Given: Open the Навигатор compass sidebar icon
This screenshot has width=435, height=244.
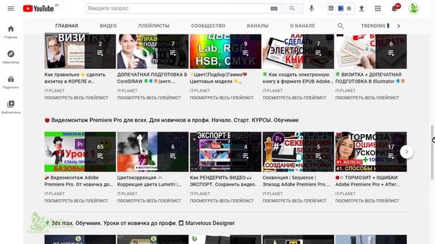Looking at the screenshot, I should click(x=11, y=54).
